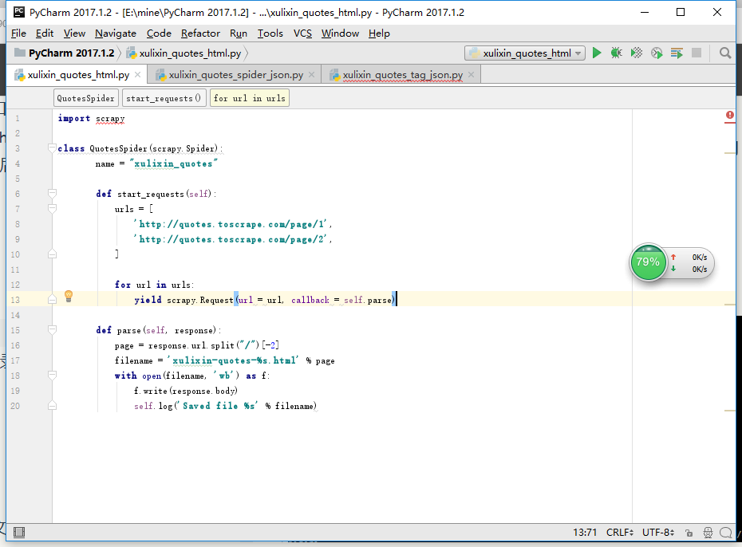Image resolution: width=742 pixels, height=547 pixels.
Task: Toggle read-only lock icon in status bar
Action: tap(689, 533)
